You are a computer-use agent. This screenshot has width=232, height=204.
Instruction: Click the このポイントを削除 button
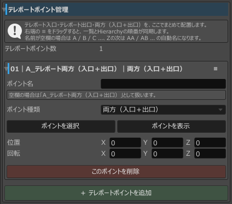[116, 172]
